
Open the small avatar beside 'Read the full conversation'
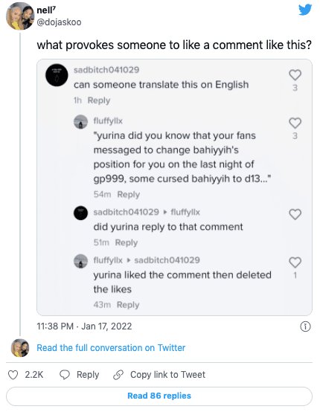pos(20,348)
